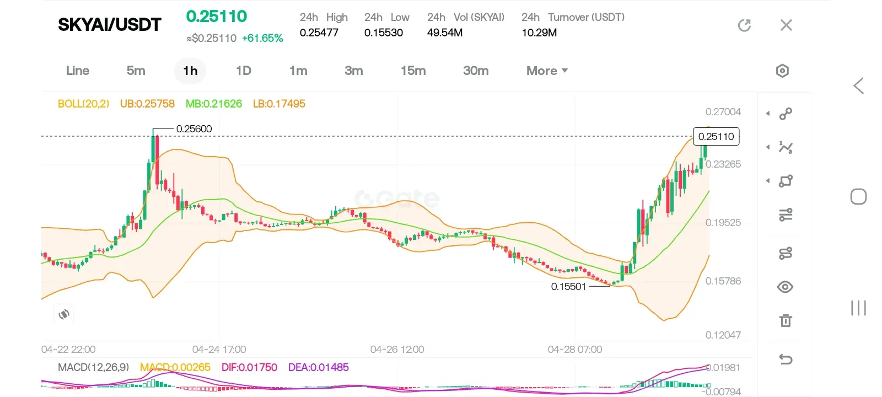Open the More timeframes dropdown
882x397 pixels.
tap(547, 71)
